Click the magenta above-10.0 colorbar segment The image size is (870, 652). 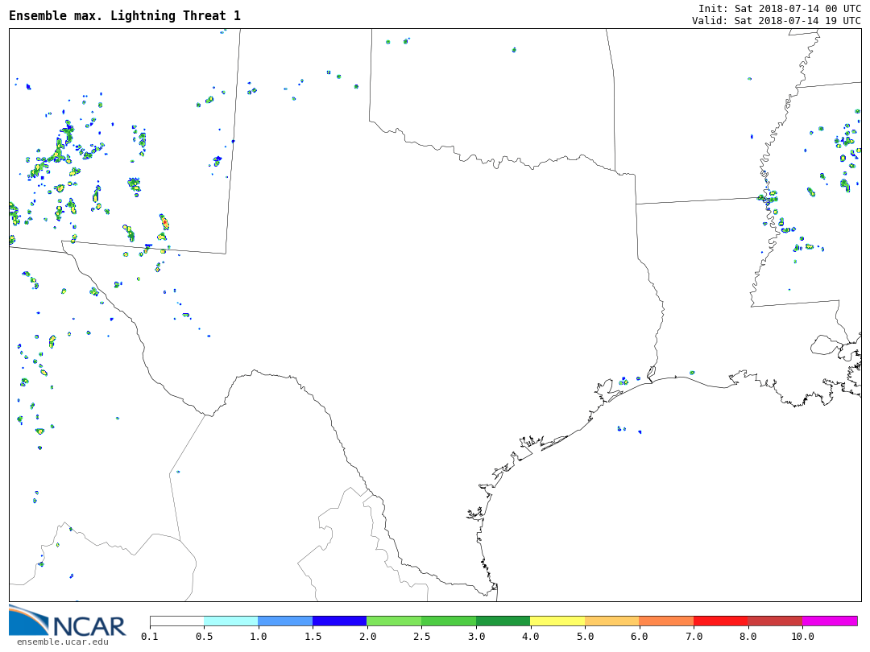coord(830,621)
